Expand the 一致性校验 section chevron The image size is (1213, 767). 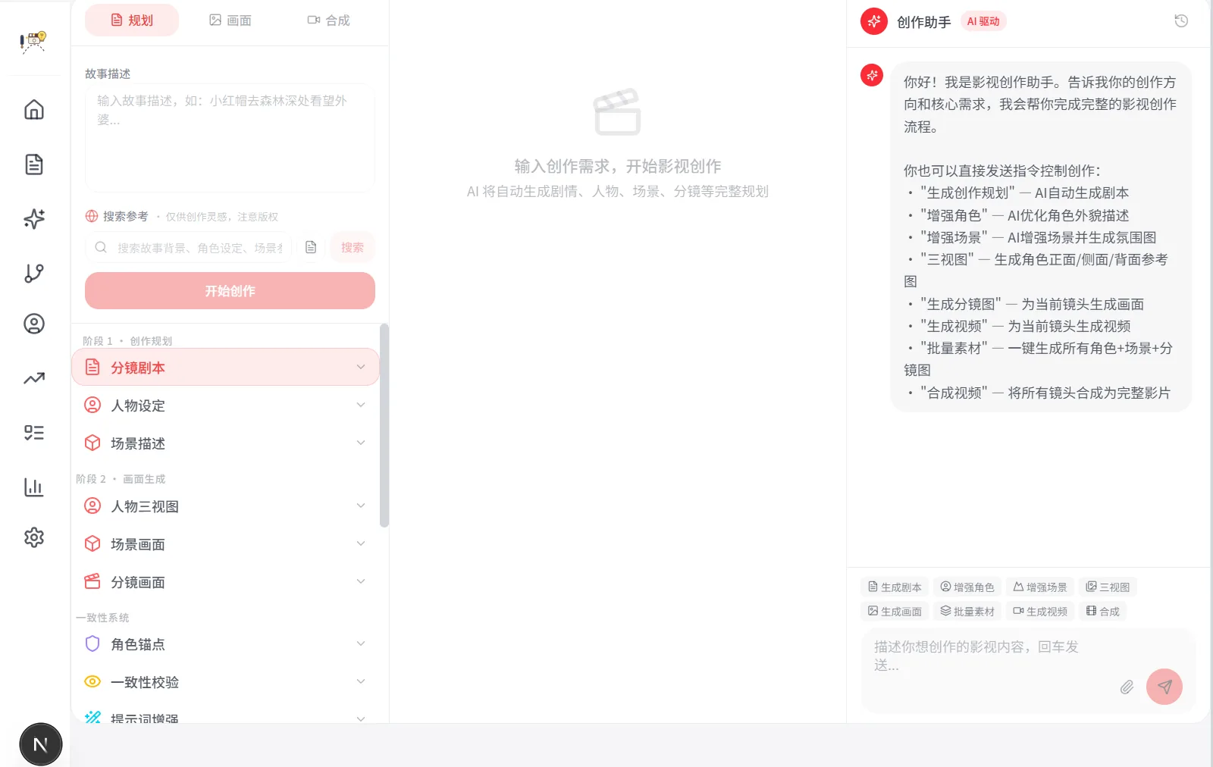[361, 681]
